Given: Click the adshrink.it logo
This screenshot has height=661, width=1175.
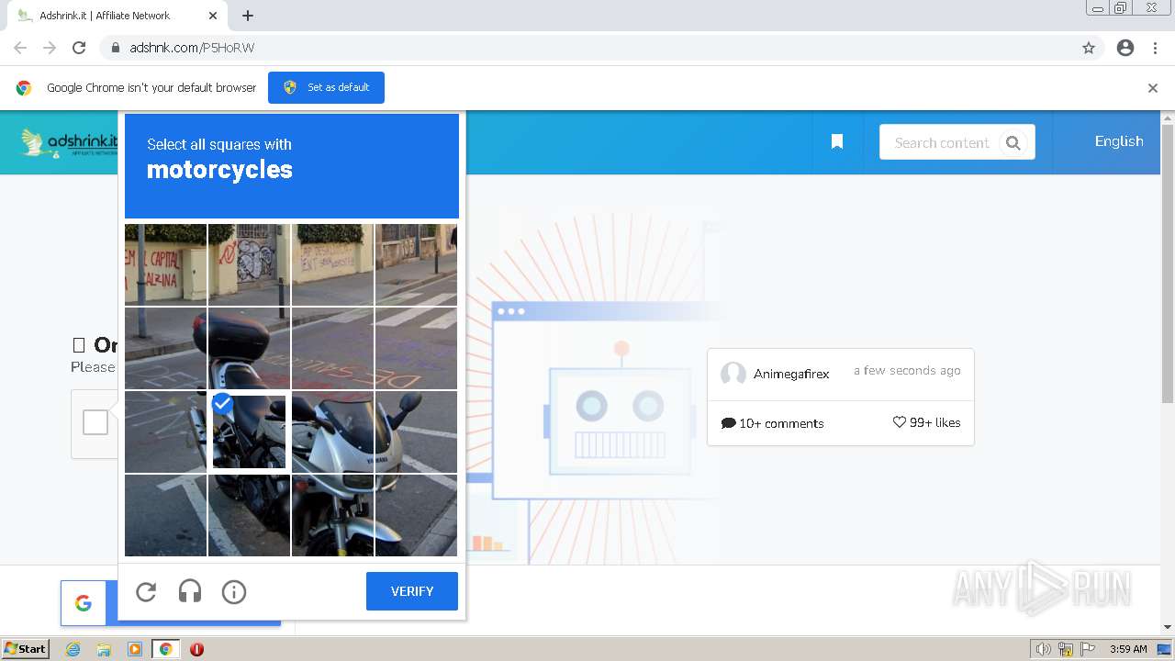Looking at the screenshot, I should point(70,142).
